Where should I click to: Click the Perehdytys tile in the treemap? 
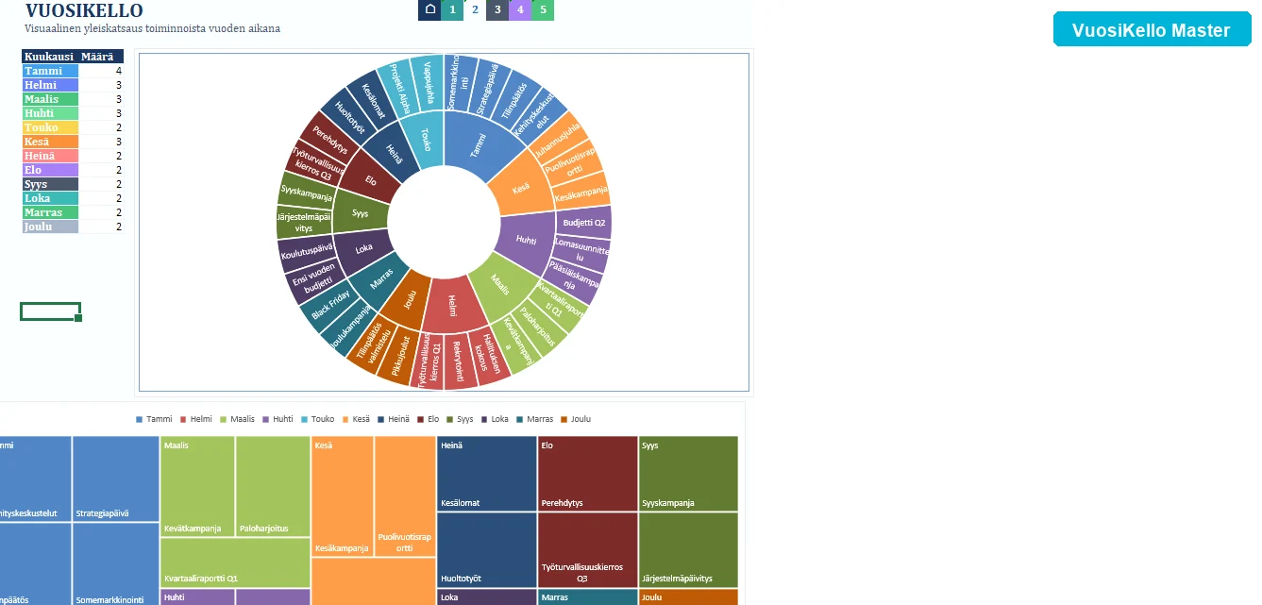tap(587, 474)
